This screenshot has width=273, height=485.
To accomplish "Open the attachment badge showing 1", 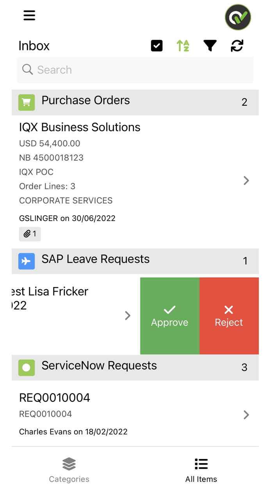I will (30, 234).
